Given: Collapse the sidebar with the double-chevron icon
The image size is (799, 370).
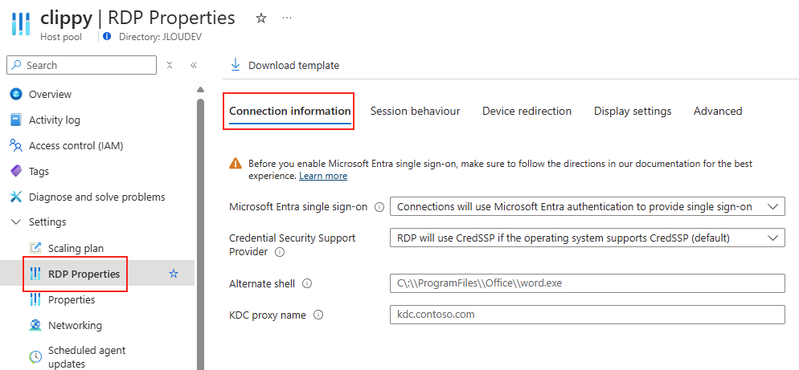Looking at the screenshot, I should point(194,65).
